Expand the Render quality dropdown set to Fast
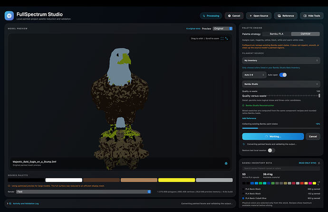The width and height of the screenshot is (328, 212). click(x=84, y=192)
